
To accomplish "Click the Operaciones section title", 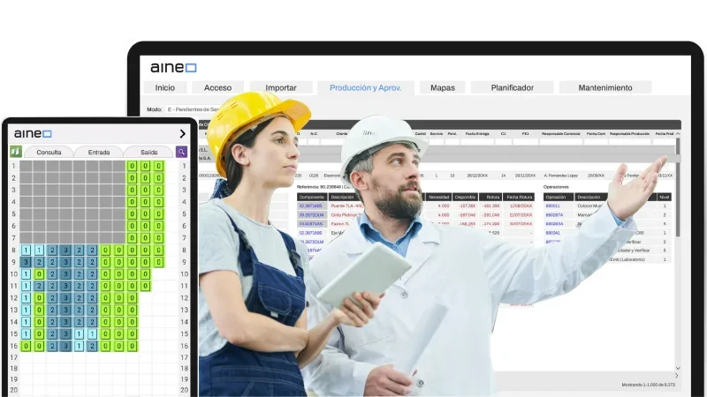I will click(x=556, y=187).
